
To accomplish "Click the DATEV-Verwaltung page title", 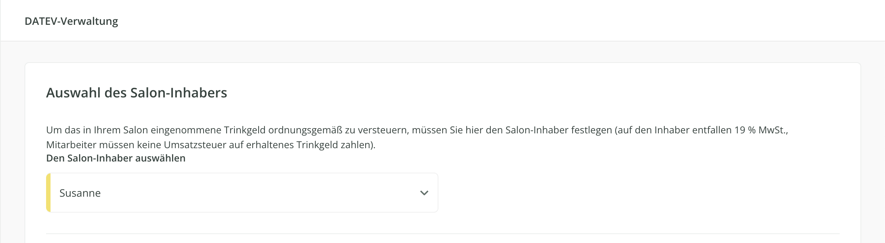I will [x=71, y=21].
